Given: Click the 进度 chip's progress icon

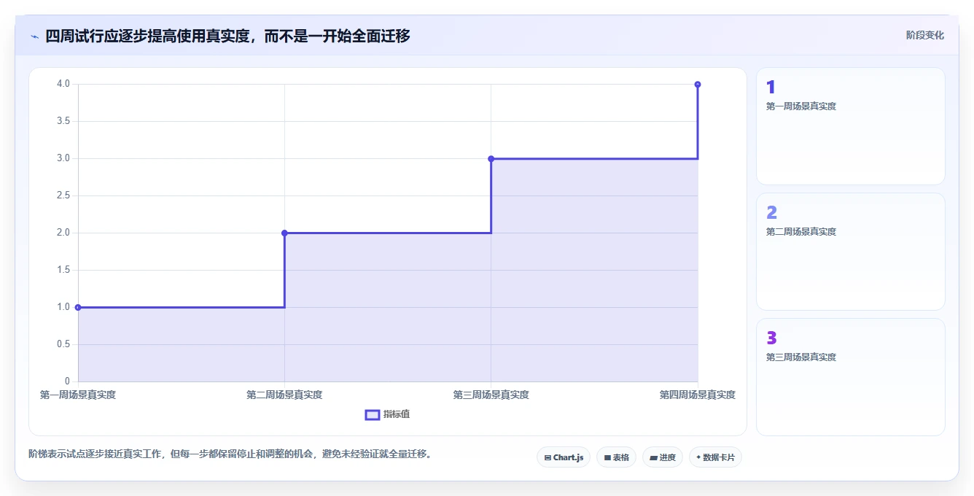Looking at the screenshot, I should click(x=653, y=458).
